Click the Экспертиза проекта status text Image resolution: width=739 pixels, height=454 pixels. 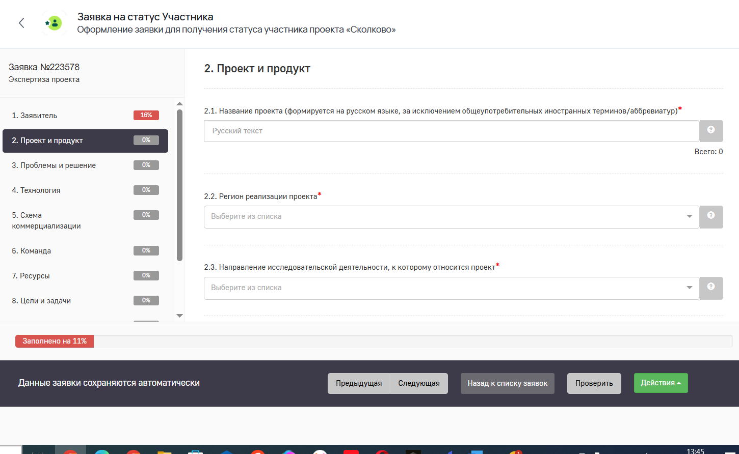(44, 79)
